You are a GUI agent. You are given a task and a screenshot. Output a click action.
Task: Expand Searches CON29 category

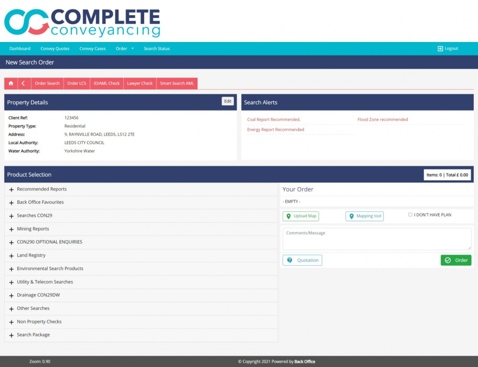tap(35, 216)
